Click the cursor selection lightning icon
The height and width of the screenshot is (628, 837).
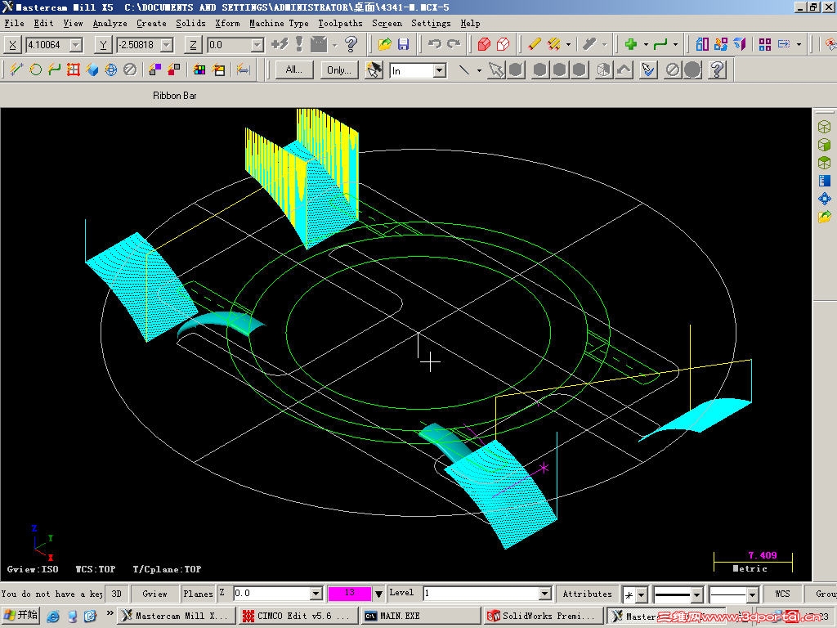pyautogui.click(x=374, y=70)
